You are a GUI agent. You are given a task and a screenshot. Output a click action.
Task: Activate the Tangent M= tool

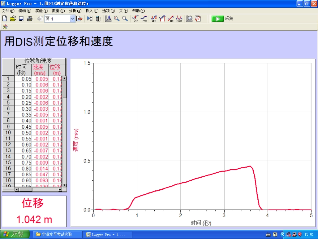click(x=144, y=19)
